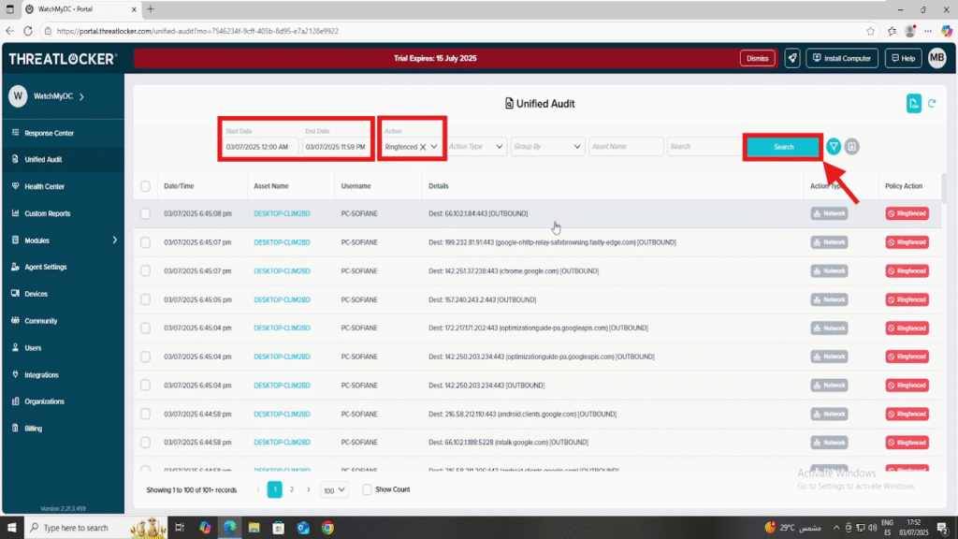Open the End Date picker field

pos(336,147)
